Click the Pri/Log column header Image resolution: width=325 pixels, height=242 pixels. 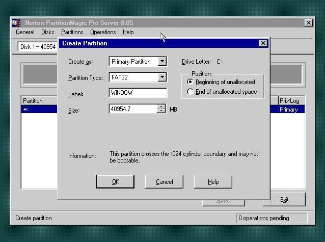[291, 101]
